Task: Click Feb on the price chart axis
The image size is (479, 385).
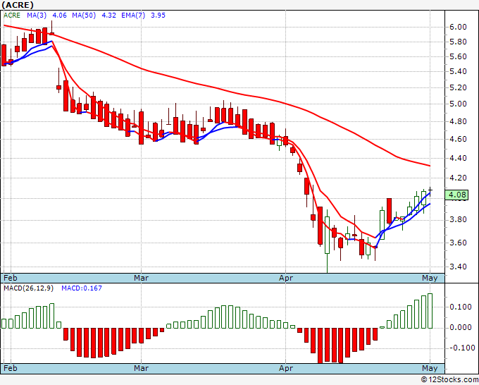Action: click(x=11, y=278)
